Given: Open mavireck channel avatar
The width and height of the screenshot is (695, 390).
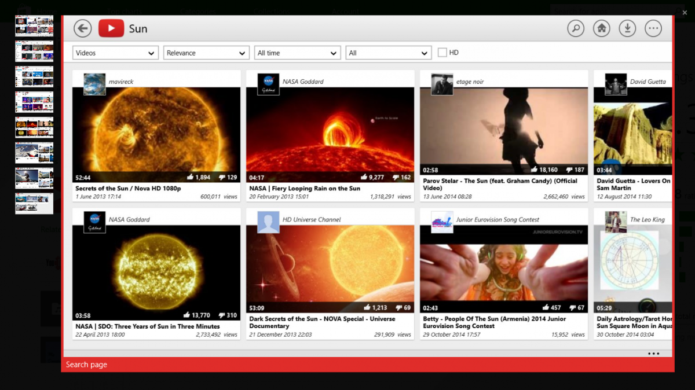Looking at the screenshot, I should click(95, 84).
